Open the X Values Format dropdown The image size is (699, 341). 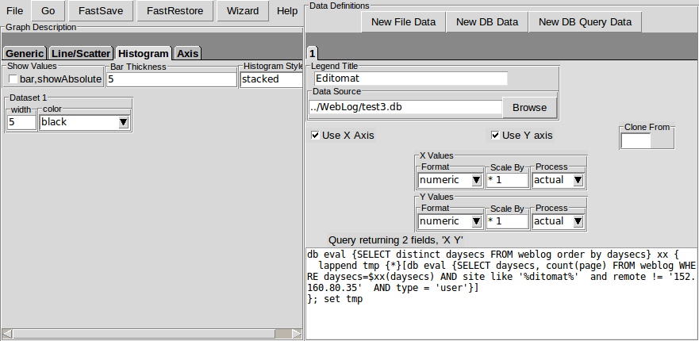[x=476, y=180]
